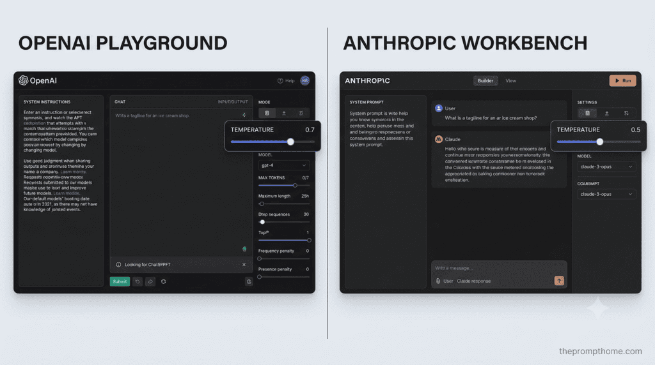Open the 'Learn moddle' link in system instructions
Screen dimensions: 655x365
click(x=67, y=193)
